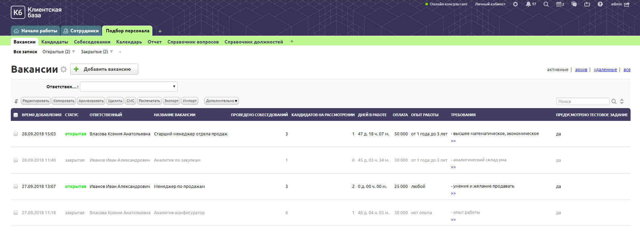
Task: Open the Кандидаты submenu tab
Action: [55, 42]
